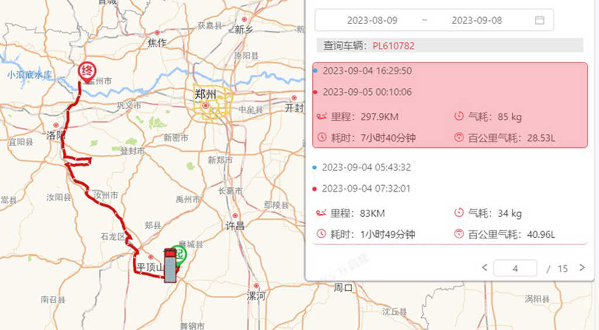Select the vehicle number PL610782
Viewport: 599px width, 330px height.
394,46
